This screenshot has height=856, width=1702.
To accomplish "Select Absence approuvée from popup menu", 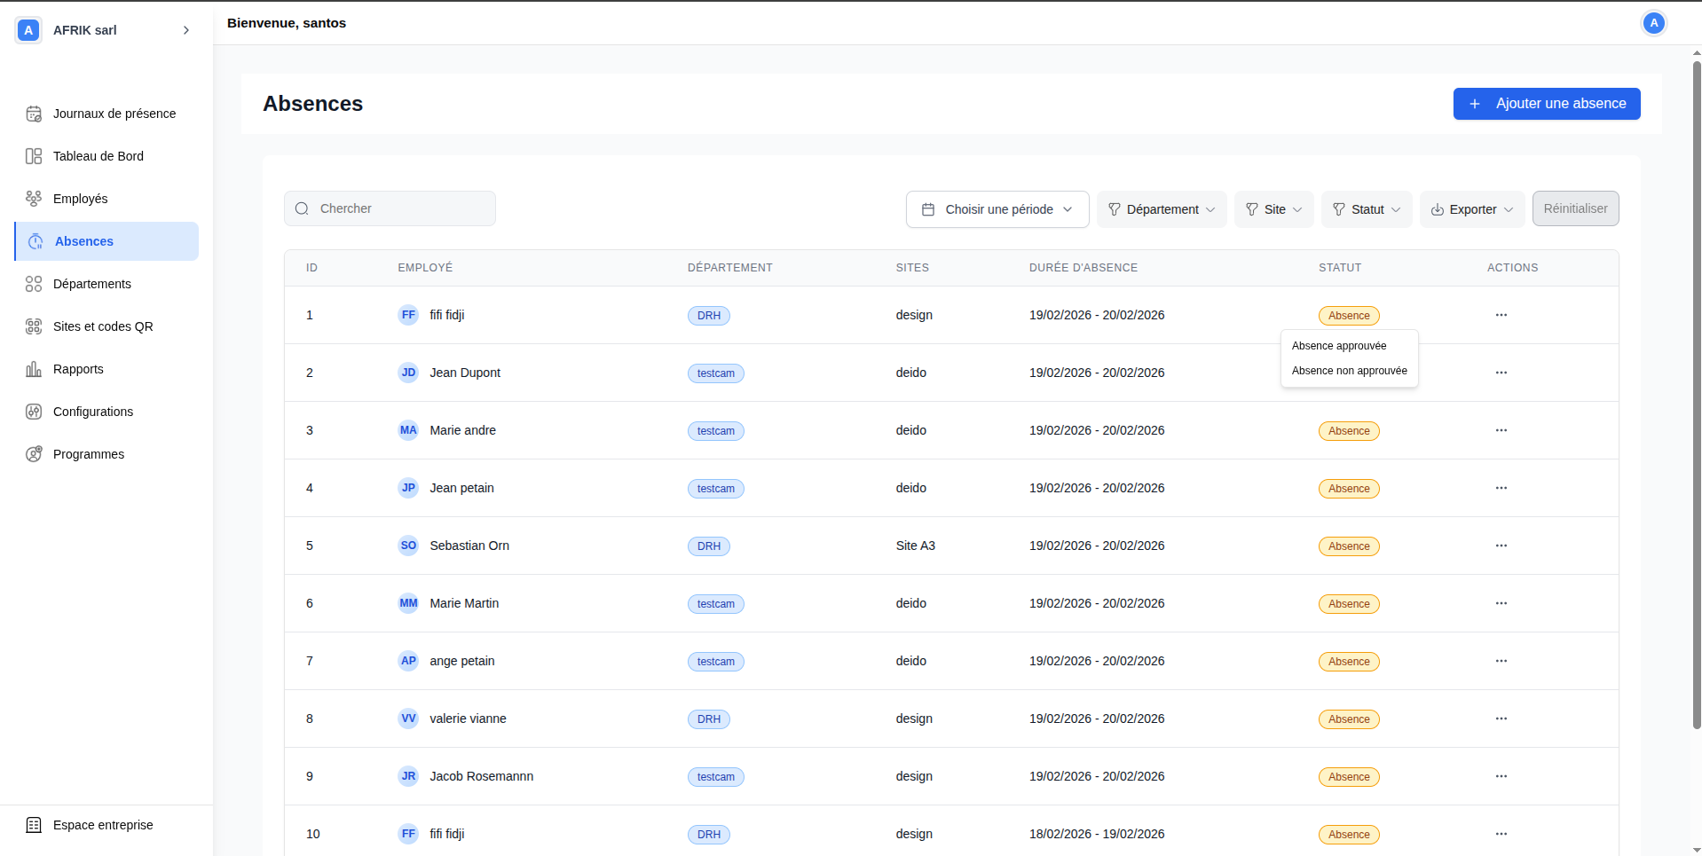I will point(1338,346).
